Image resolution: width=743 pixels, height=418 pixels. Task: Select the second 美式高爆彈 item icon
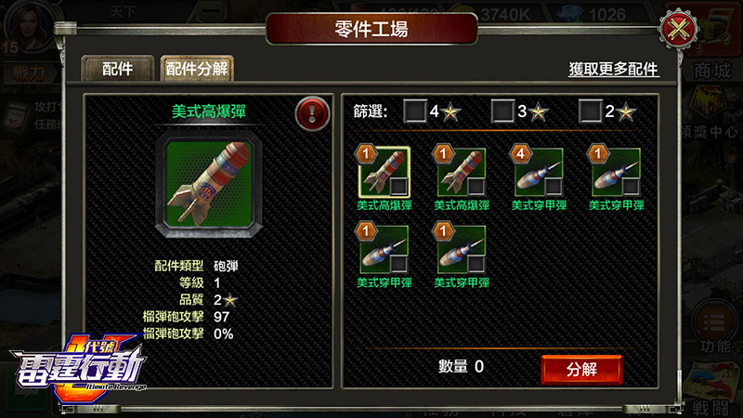pyautogui.click(x=462, y=172)
